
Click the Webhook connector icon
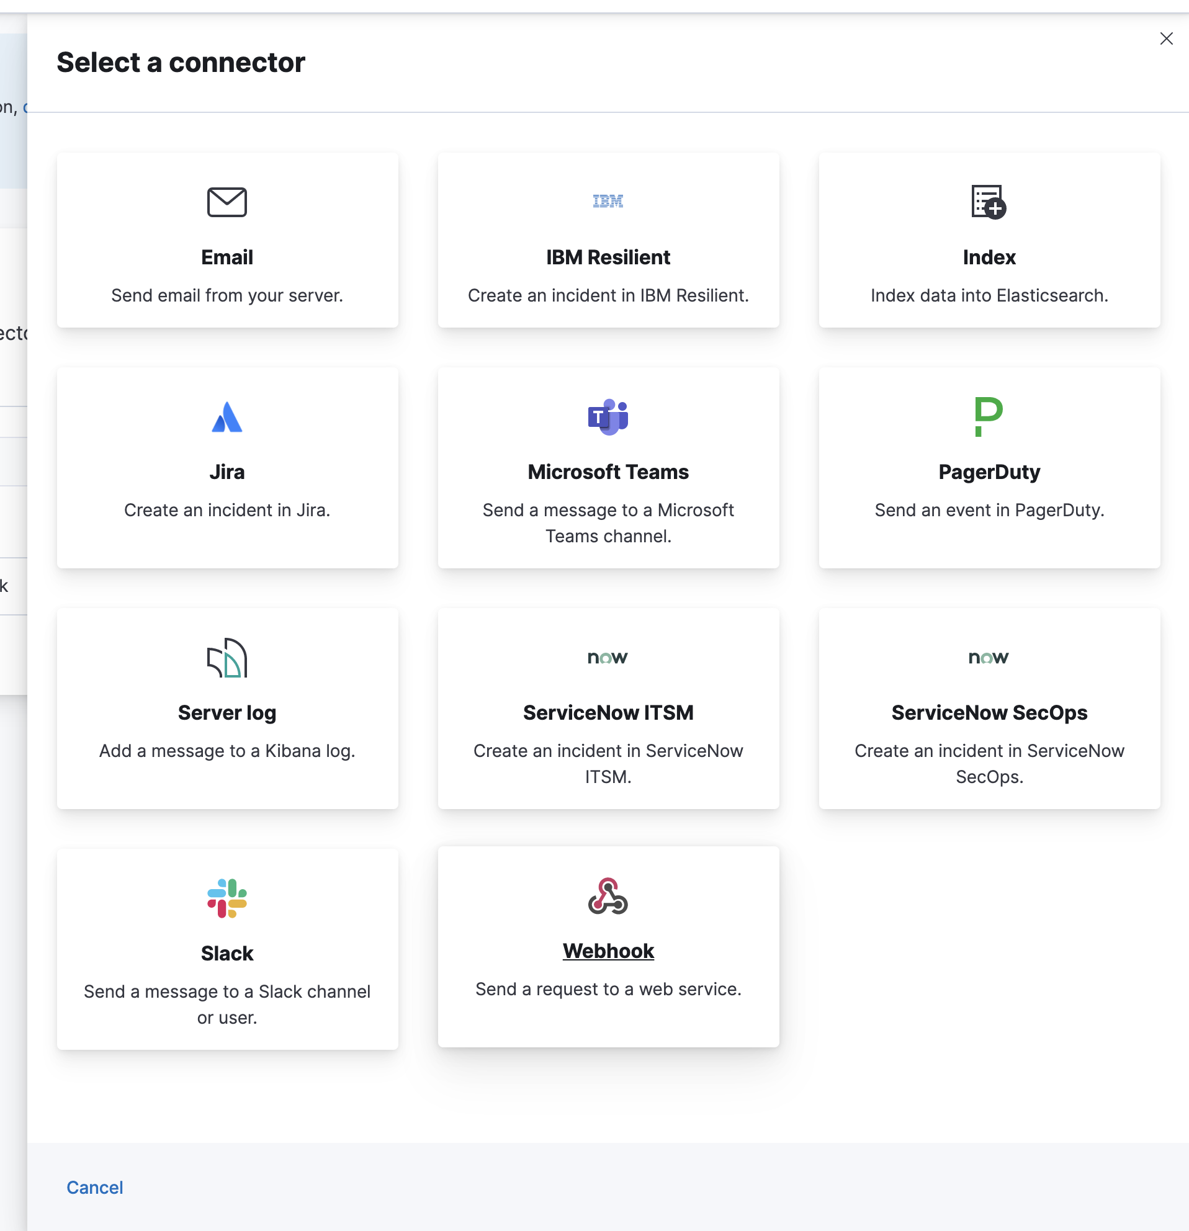coord(608,896)
